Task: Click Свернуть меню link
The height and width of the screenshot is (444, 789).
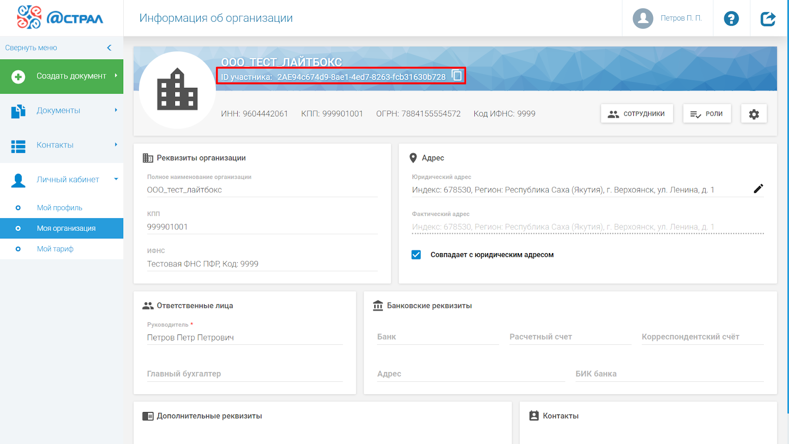Action: 31,48
